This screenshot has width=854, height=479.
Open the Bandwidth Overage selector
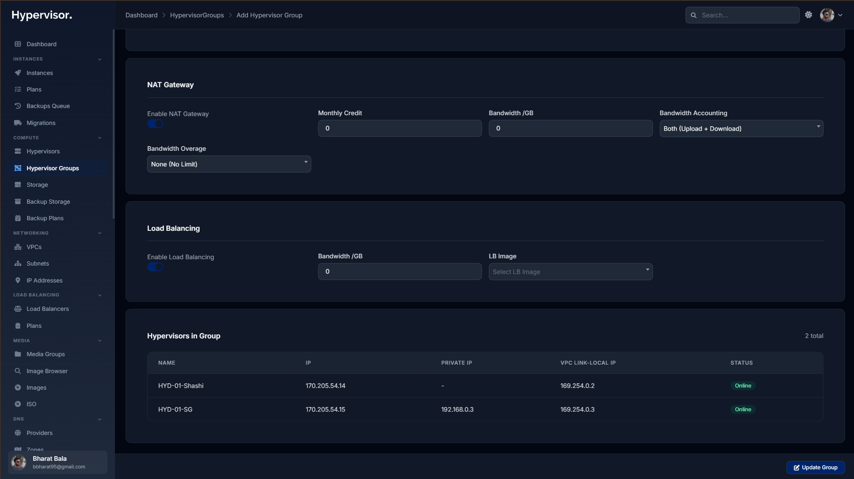pos(229,164)
